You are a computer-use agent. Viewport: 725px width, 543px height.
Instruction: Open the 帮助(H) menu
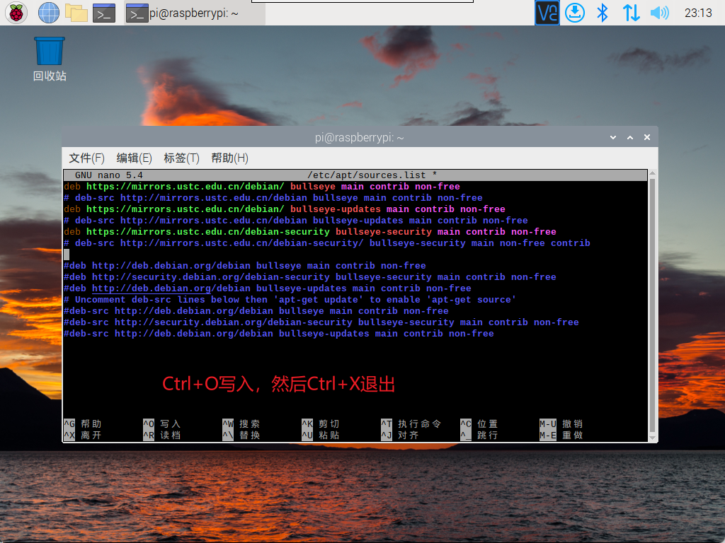(229, 158)
